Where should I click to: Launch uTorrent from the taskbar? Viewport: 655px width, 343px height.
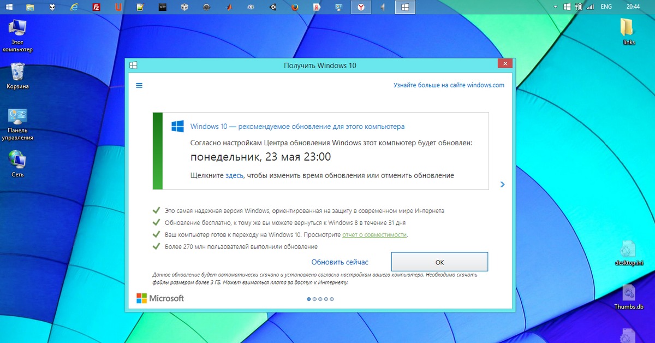click(x=119, y=7)
